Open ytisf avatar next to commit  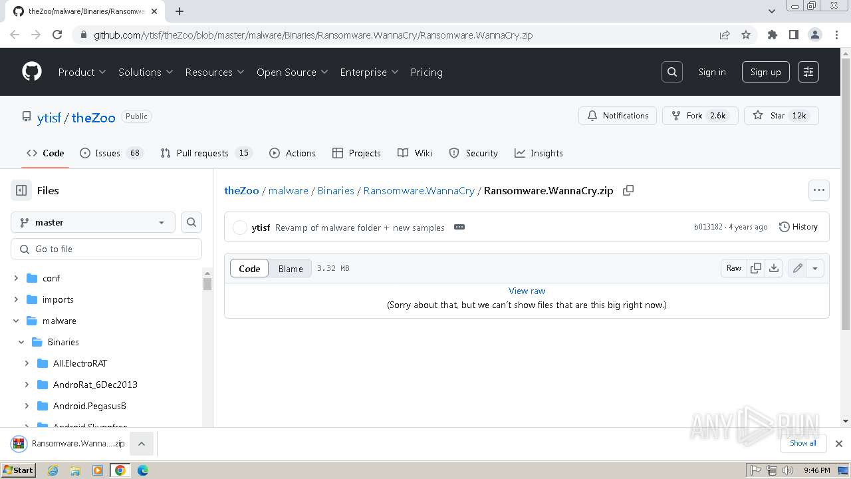[x=240, y=228]
